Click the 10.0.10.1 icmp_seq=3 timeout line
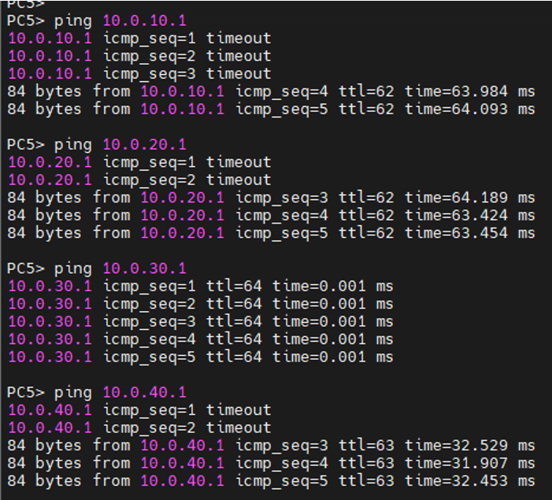Screen dimensions: 552x500 coord(139,73)
